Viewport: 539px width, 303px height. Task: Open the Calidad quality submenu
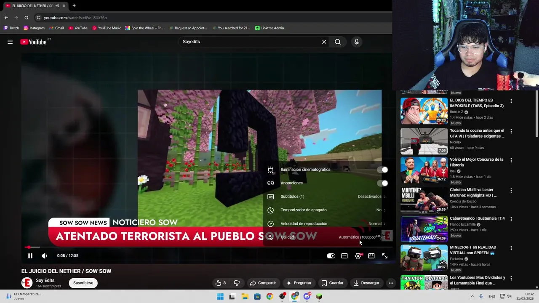click(x=327, y=237)
